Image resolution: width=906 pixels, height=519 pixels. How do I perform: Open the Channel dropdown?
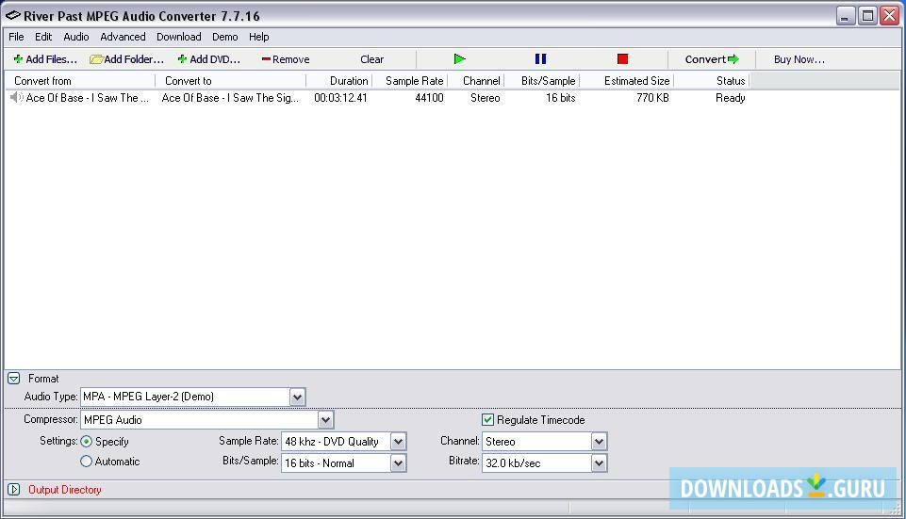point(599,442)
